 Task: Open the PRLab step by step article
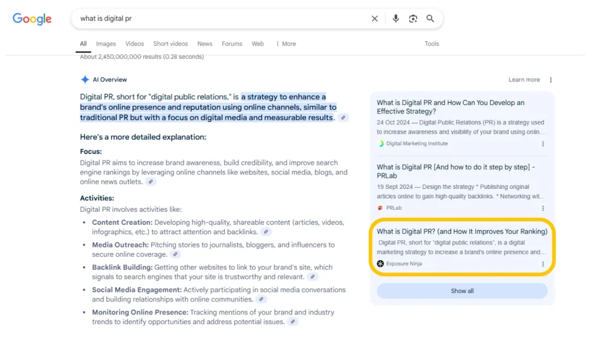tap(456, 172)
